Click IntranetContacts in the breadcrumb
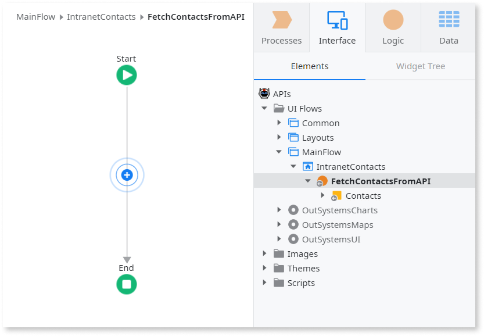The height and width of the screenshot is (336, 484). tap(101, 17)
